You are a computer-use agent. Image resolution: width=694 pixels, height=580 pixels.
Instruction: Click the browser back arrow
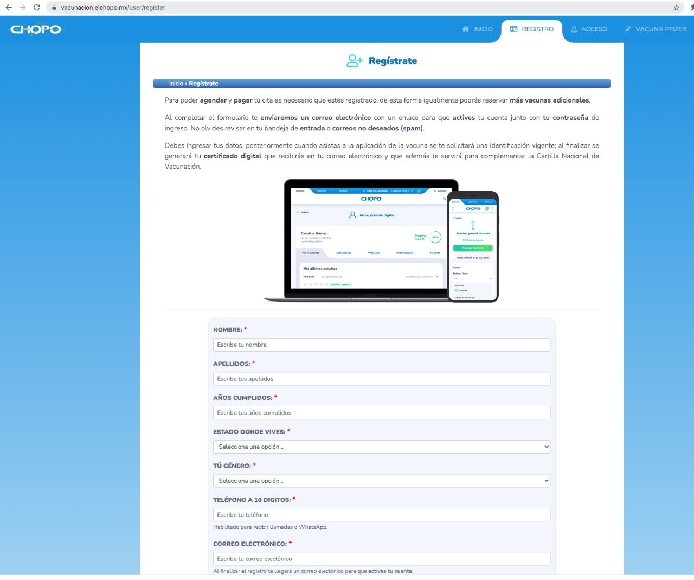(x=9, y=8)
